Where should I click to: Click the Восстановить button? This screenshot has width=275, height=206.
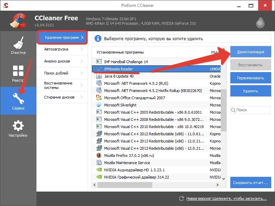251,65
